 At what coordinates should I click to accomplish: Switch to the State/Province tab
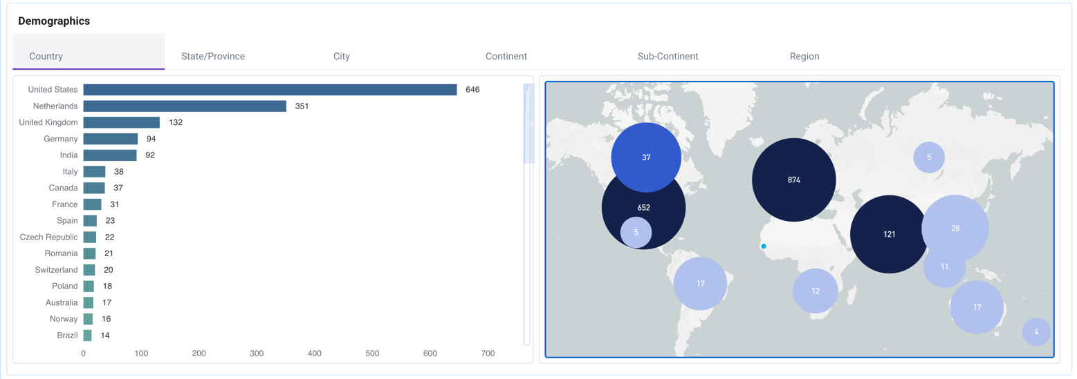point(213,56)
